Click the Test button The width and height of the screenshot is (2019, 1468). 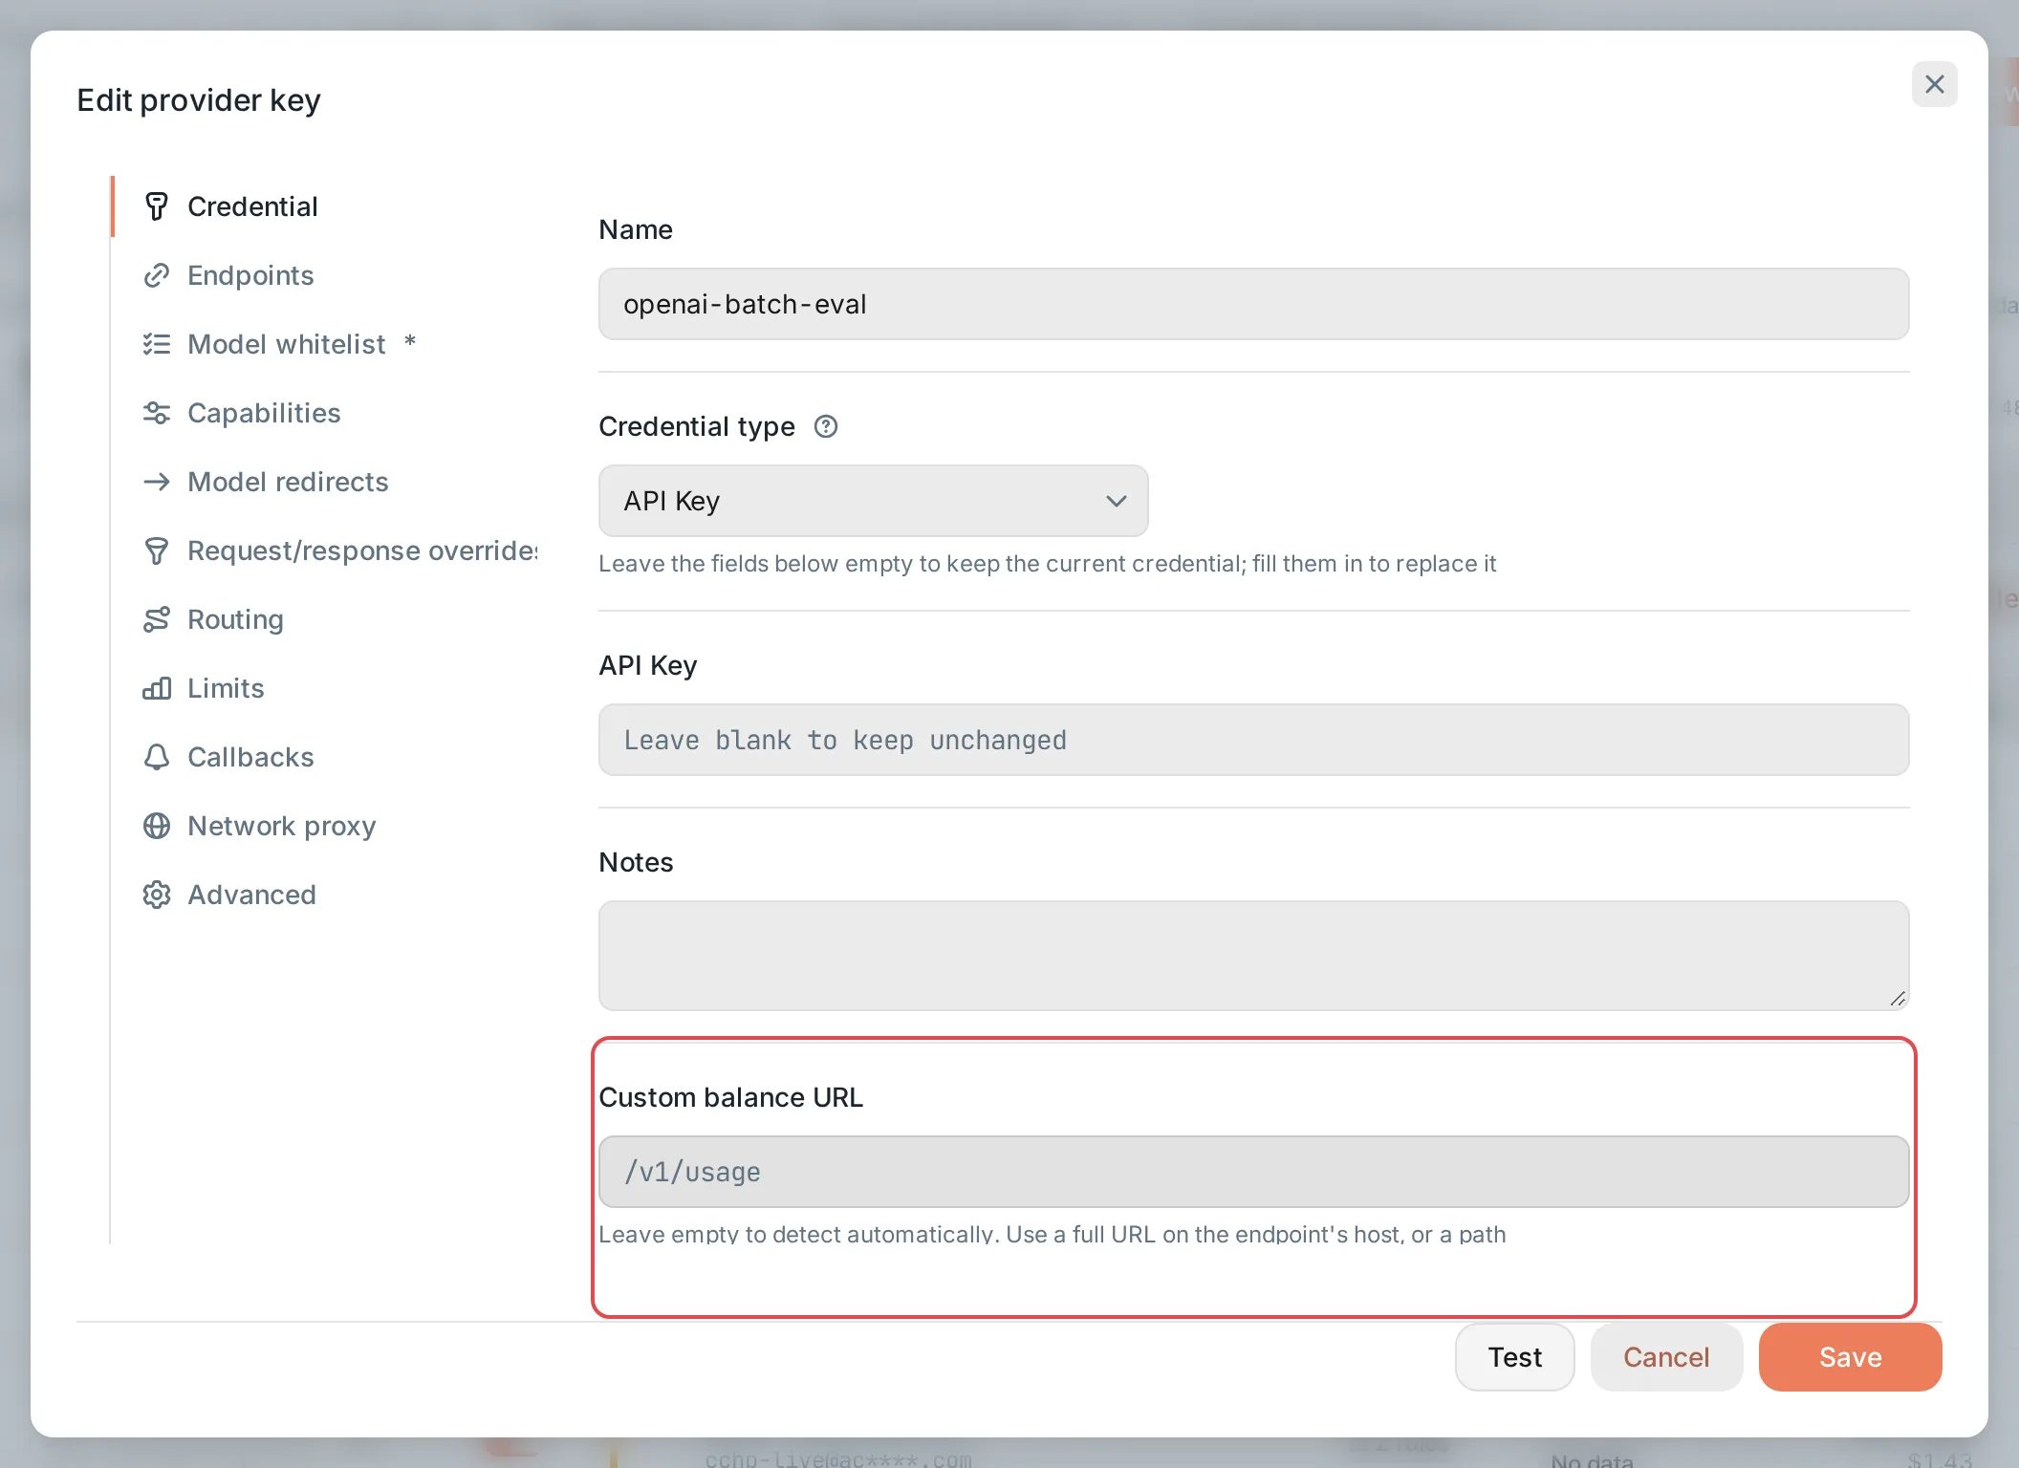pyautogui.click(x=1514, y=1357)
